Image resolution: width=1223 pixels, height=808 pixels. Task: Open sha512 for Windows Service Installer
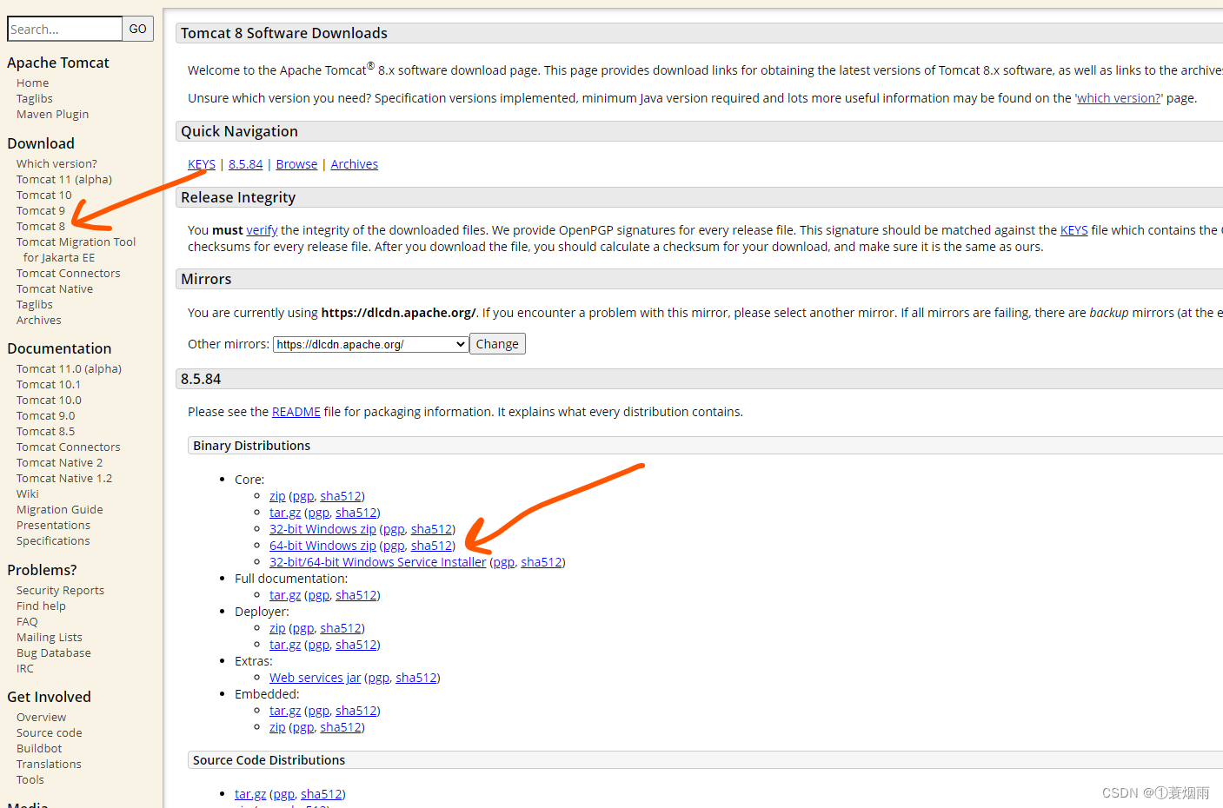click(542, 562)
